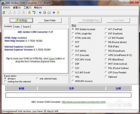Click the grayed-out PDF export toolbar icon
The width and height of the screenshot is (140, 114).
[10, 13]
